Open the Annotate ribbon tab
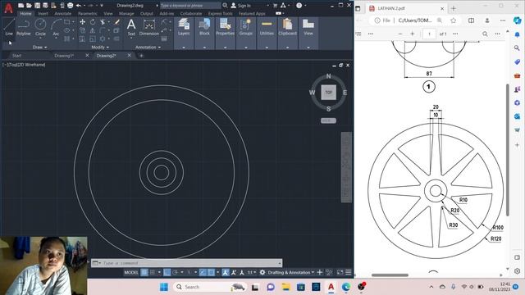 point(62,14)
